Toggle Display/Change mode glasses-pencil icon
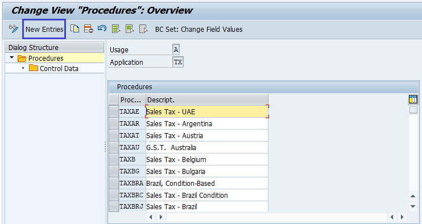The height and width of the screenshot is (224, 422). (14, 28)
